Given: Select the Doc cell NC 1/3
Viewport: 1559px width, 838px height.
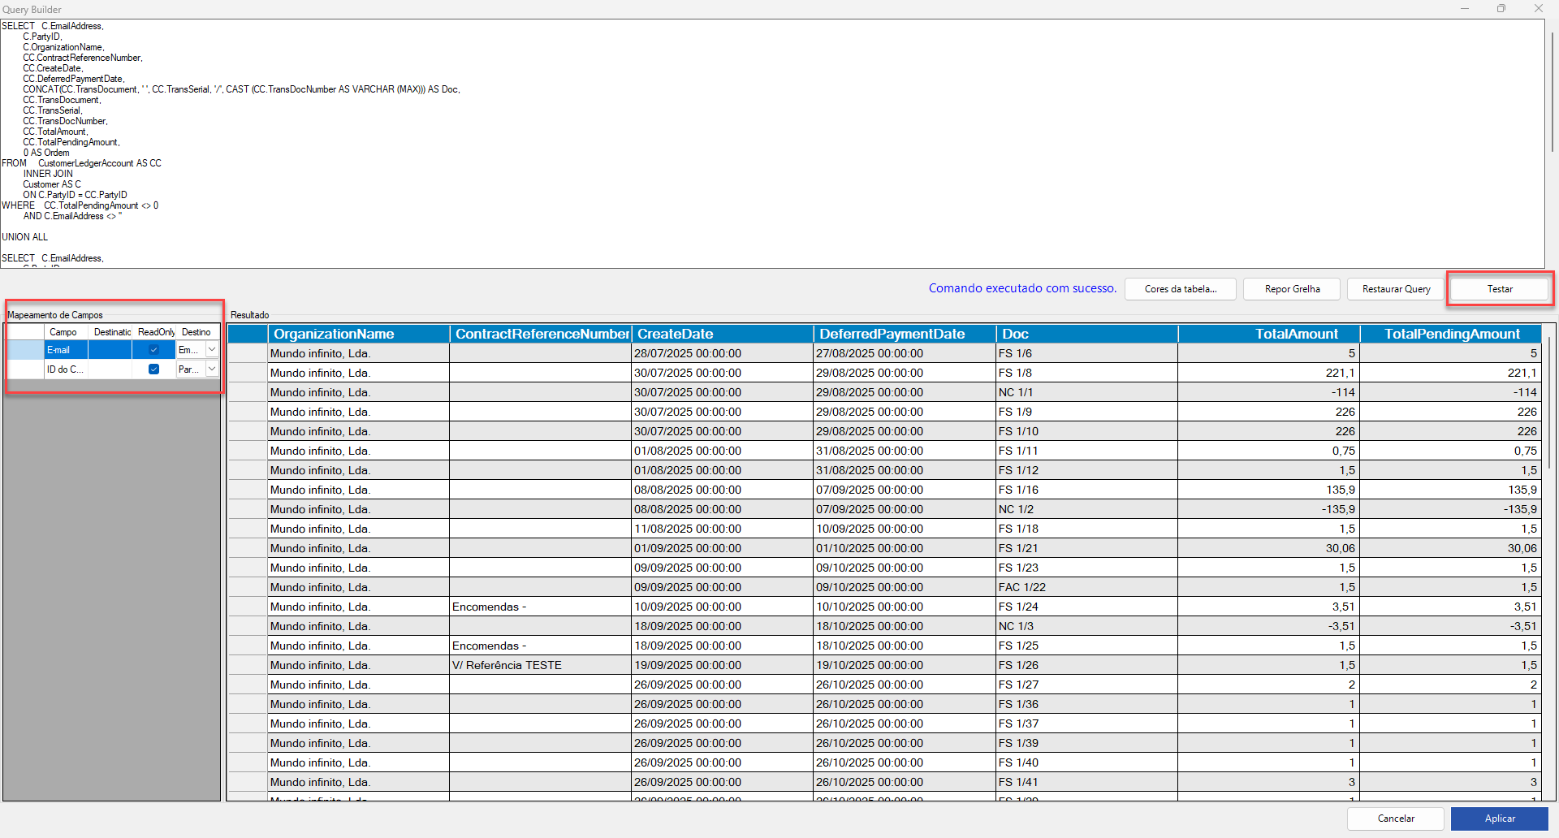Looking at the screenshot, I should (x=1086, y=626).
